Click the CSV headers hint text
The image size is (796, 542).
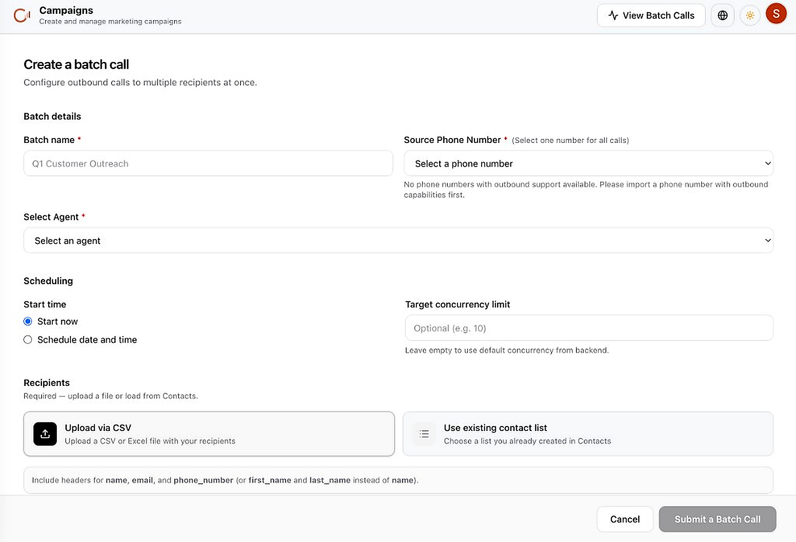pos(225,480)
